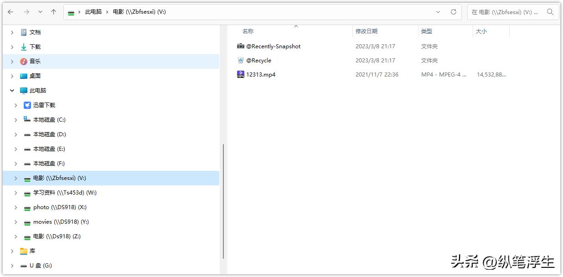Image resolution: width=563 pixels, height=277 pixels.
Task: Collapse the 此电脑 tree node
Action: pyautogui.click(x=12, y=91)
